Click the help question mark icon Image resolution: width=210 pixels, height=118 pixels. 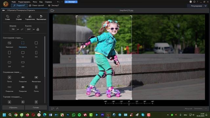coord(198,2)
